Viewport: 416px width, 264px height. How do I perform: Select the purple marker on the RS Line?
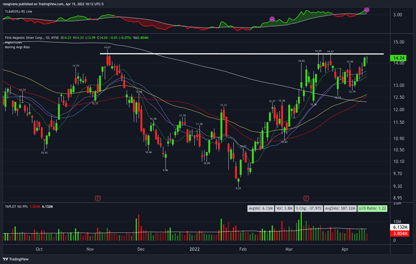(x=272, y=19)
